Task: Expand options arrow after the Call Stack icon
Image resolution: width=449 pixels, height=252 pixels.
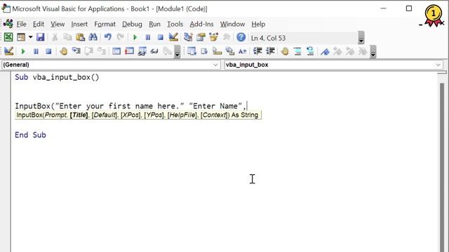Action: click(x=177, y=52)
